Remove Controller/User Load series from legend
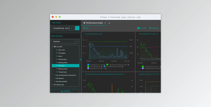This screenshot has width=211, height=107. click(x=104, y=65)
